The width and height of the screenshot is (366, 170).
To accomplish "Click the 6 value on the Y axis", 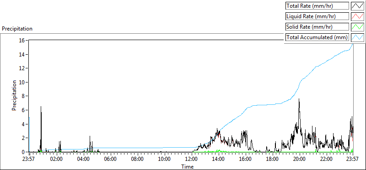I will pyautogui.click(x=24, y=110).
